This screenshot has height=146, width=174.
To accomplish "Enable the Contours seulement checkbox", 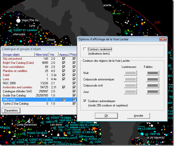I will (85, 49).
